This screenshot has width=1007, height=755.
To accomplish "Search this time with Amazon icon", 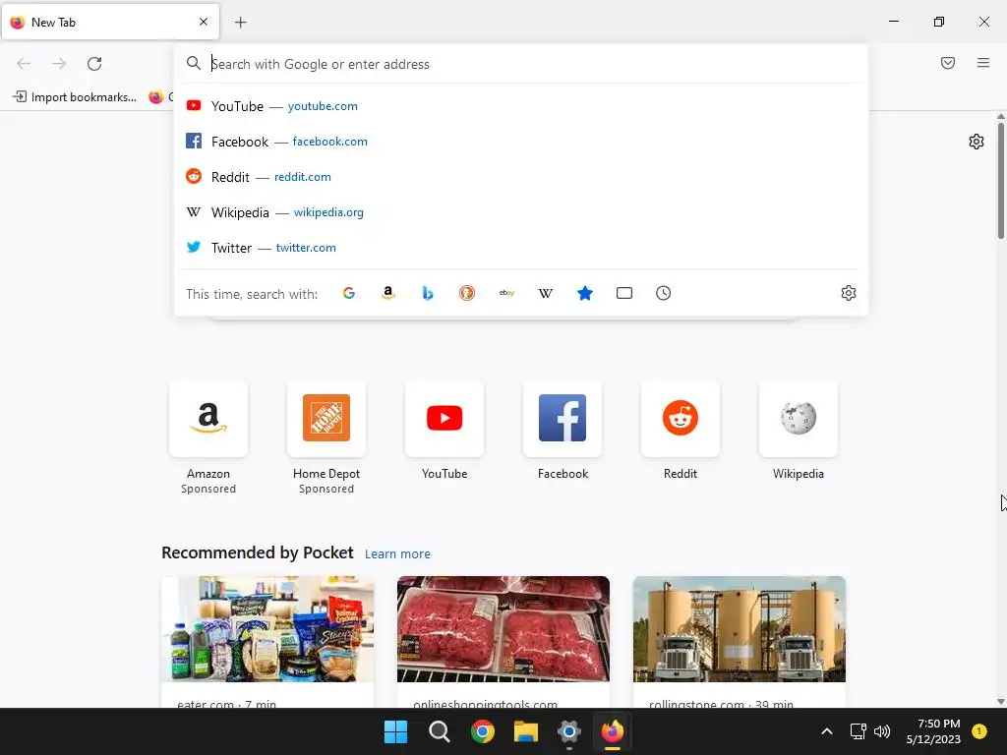I will point(387,293).
